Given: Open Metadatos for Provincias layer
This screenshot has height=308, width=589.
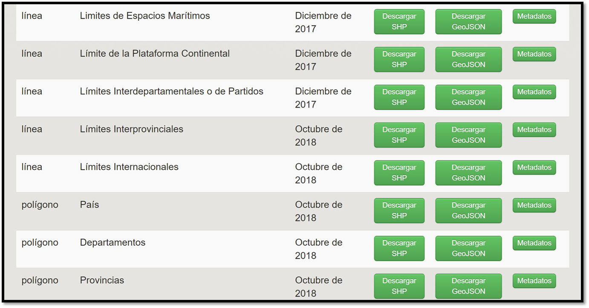Looking at the screenshot, I should pos(534,281).
